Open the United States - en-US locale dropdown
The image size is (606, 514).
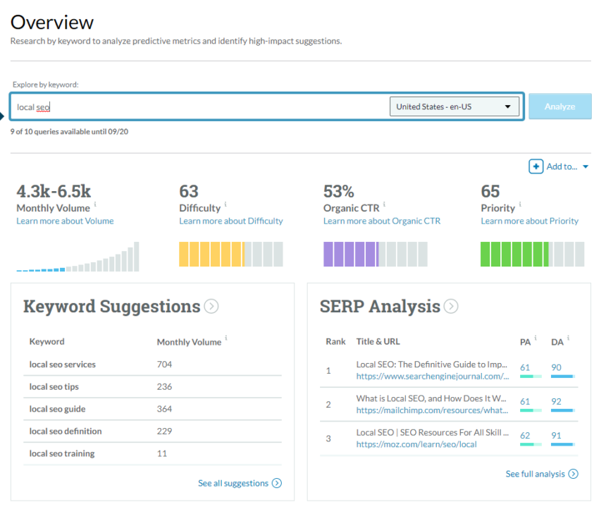(455, 106)
